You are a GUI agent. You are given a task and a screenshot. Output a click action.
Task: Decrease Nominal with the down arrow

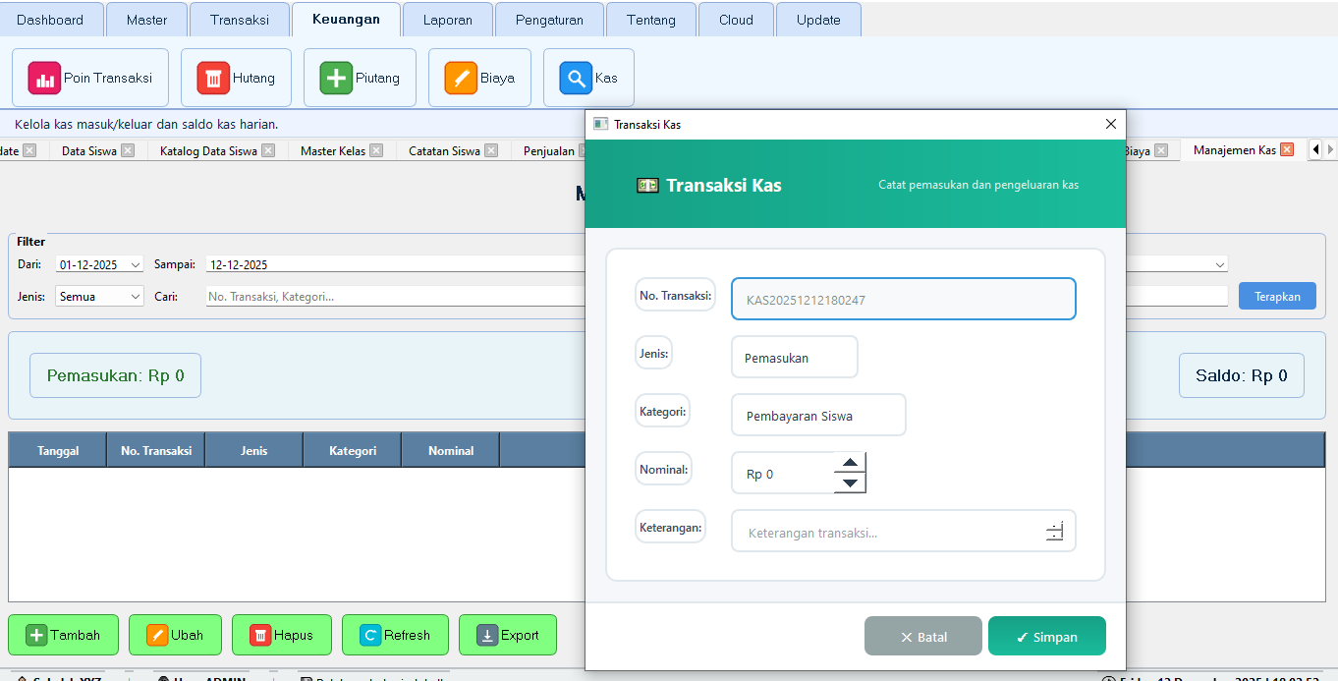(x=850, y=482)
